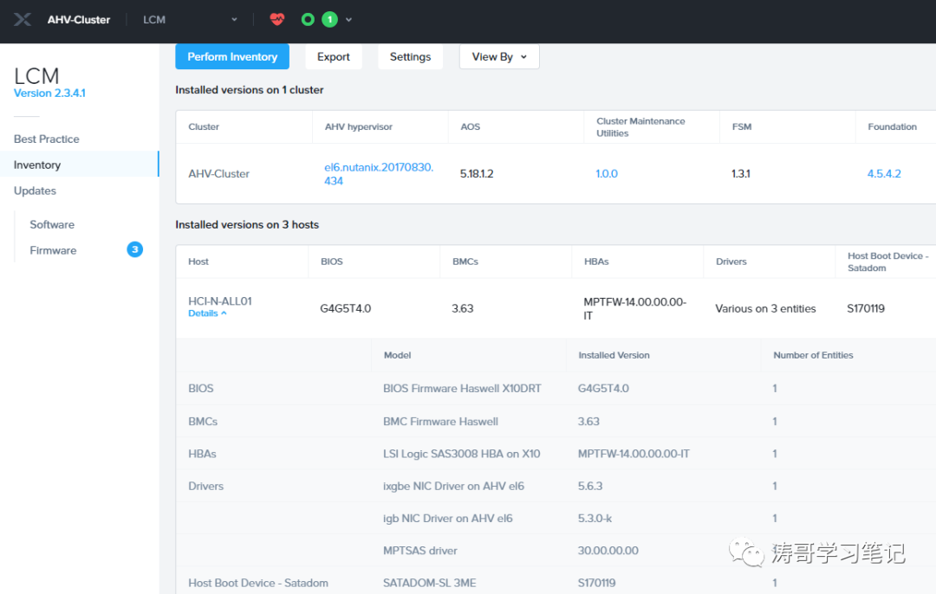Screen dimensions: 936x594
Task: Open Best Practice in sidebar
Action: pyautogui.click(x=47, y=139)
